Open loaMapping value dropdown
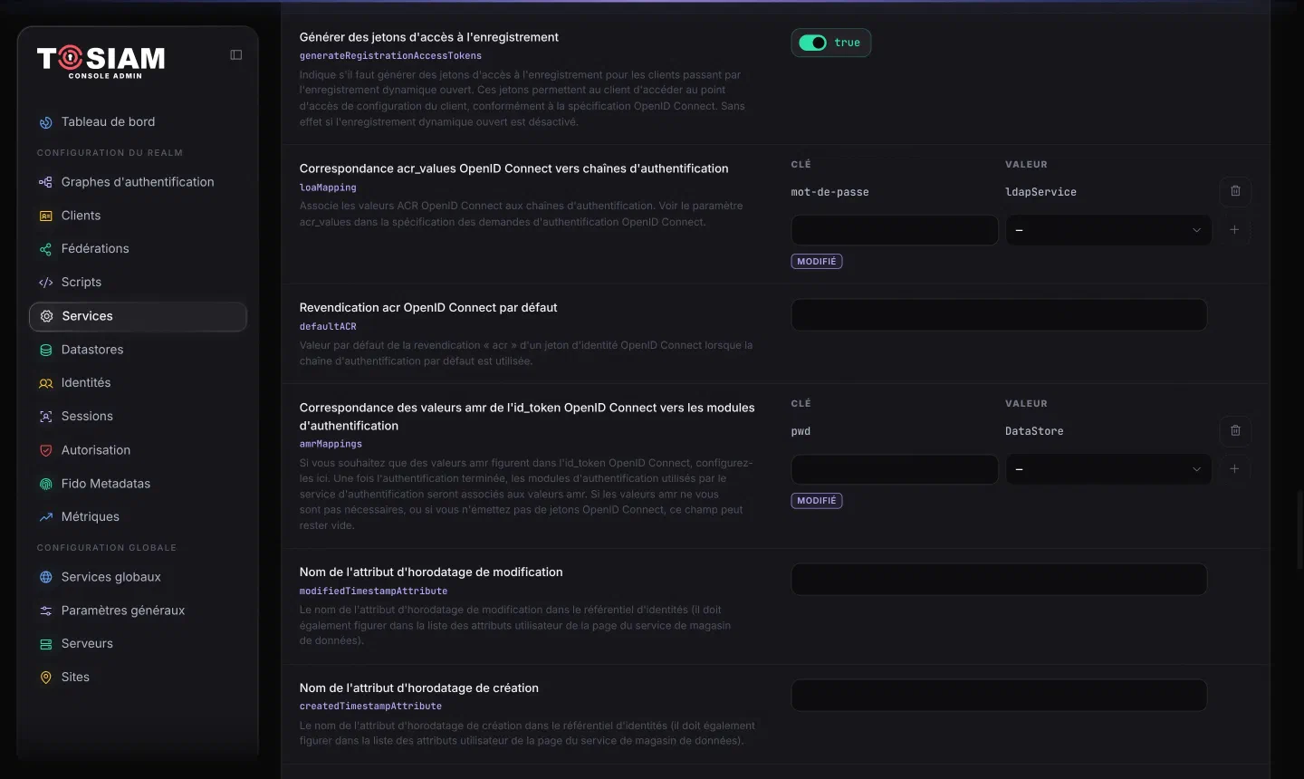This screenshot has height=779, width=1304. [x=1108, y=230]
